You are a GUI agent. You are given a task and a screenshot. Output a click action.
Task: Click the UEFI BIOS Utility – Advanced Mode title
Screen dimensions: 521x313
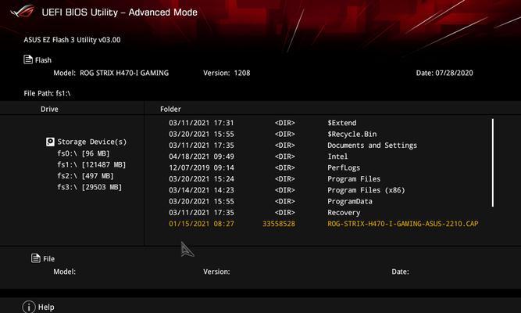click(120, 13)
